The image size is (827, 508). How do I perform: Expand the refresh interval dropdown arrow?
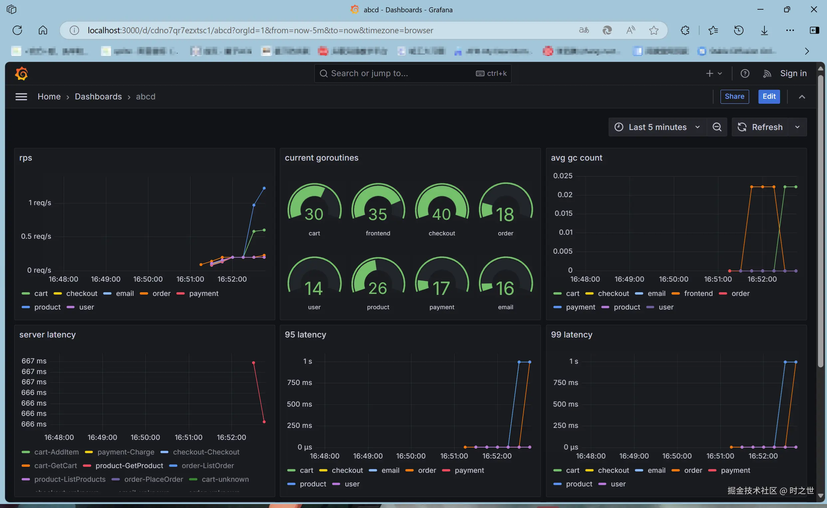797,127
